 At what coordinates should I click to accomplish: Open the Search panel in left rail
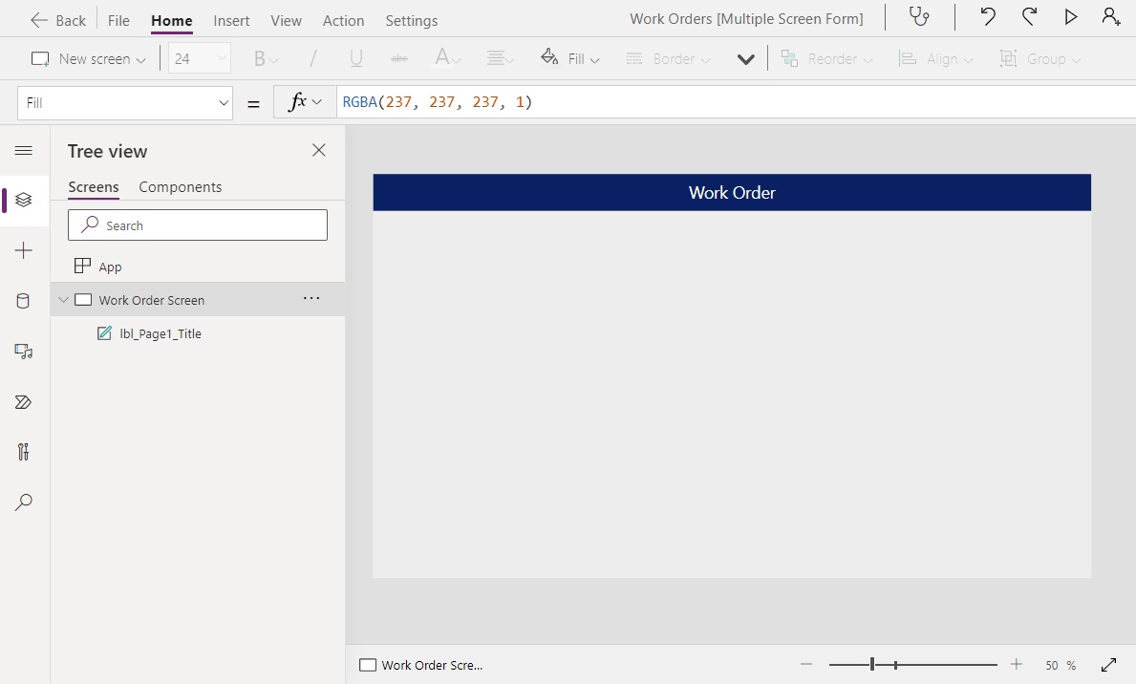coord(24,502)
